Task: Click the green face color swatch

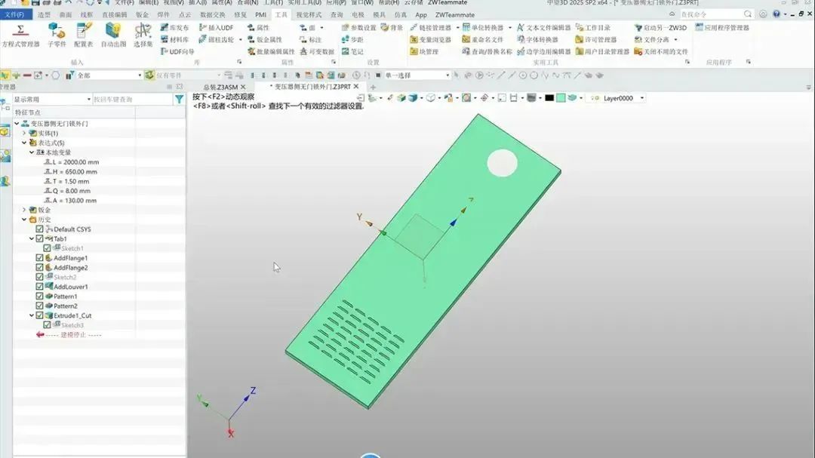Action: (x=561, y=98)
